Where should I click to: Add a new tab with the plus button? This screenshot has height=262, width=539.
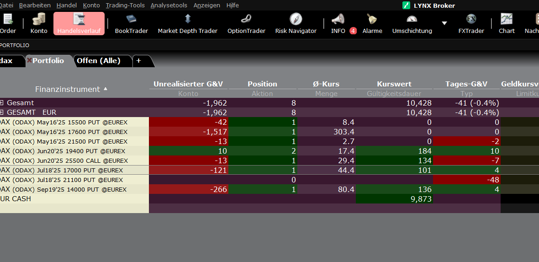(x=138, y=61)
